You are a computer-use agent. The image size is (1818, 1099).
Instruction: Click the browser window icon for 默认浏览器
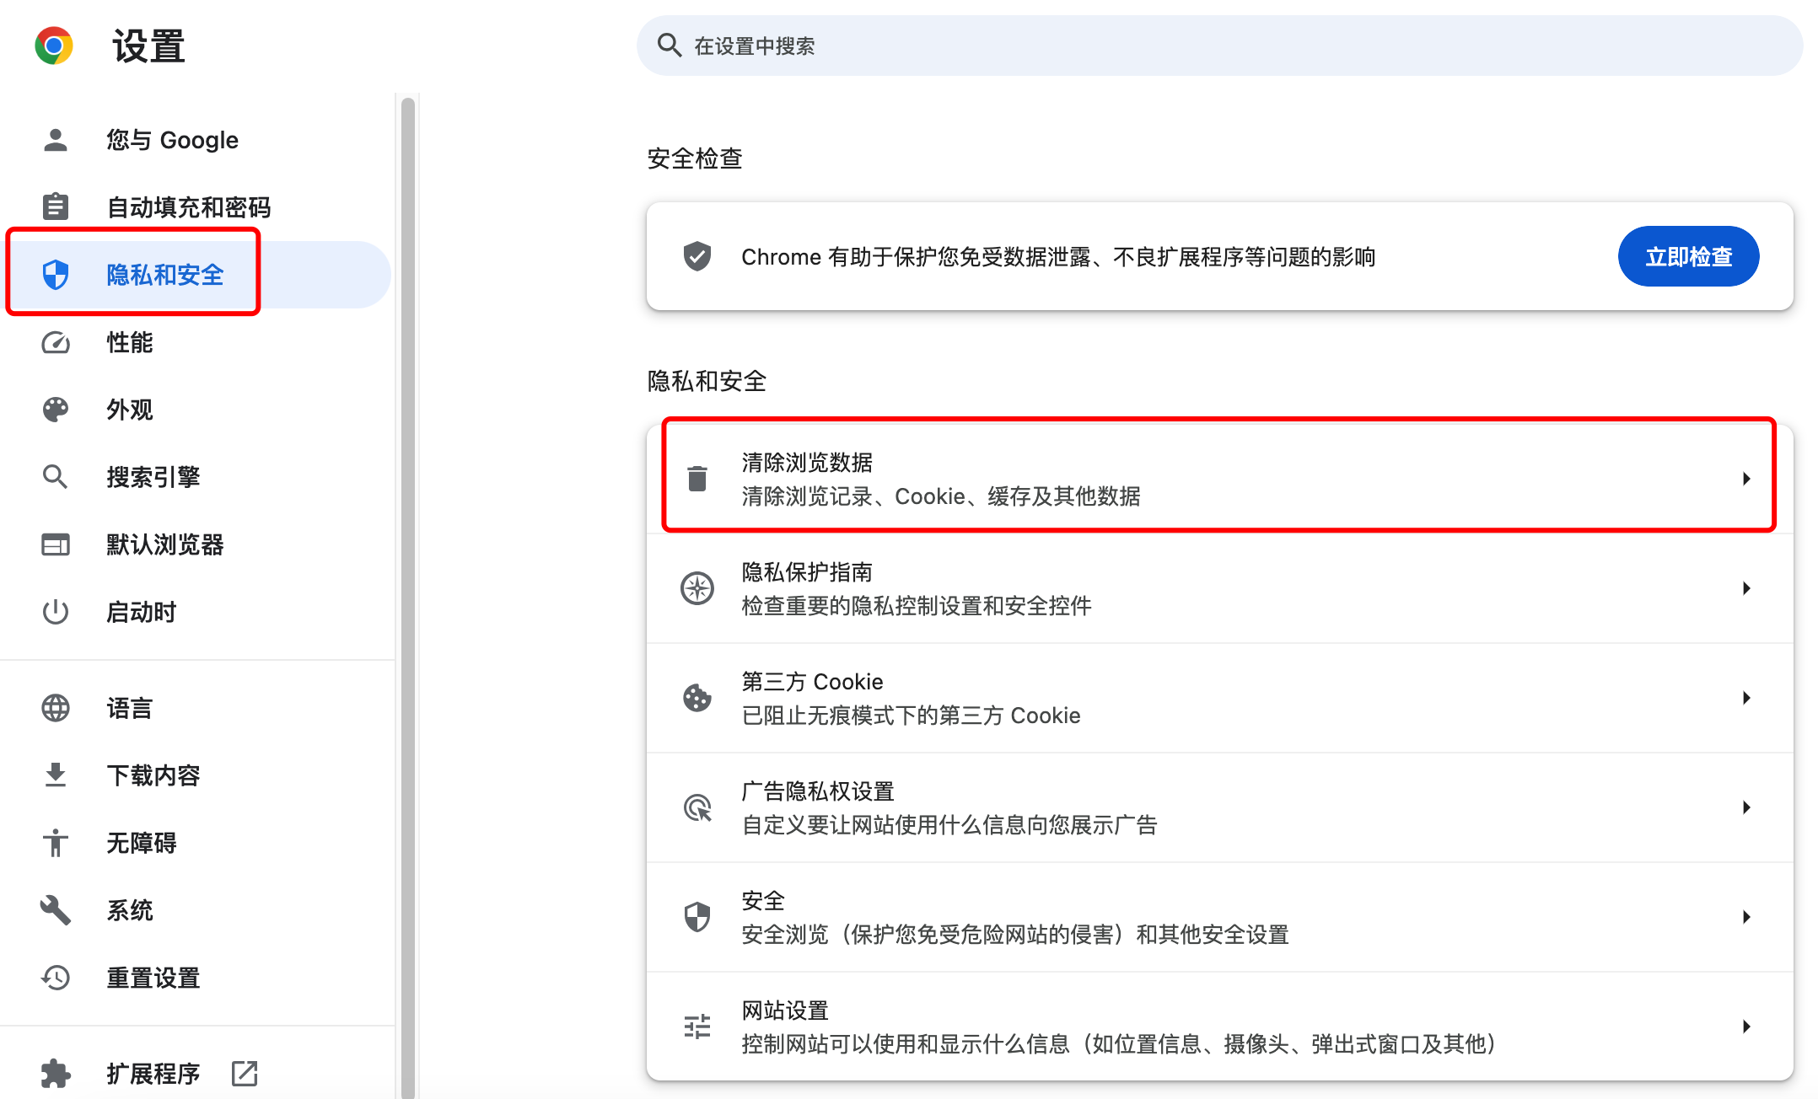(x=56, y=544)
